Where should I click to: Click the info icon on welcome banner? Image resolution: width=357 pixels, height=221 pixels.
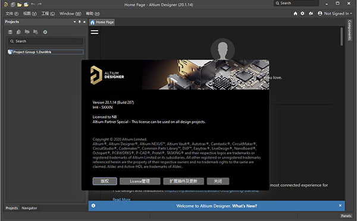93,206
